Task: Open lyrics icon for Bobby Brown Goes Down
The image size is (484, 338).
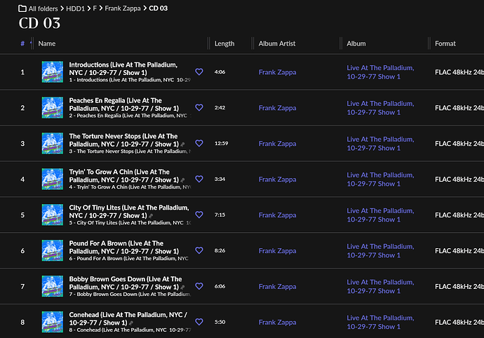Action: pyautogui.click(x=182, y=288)
